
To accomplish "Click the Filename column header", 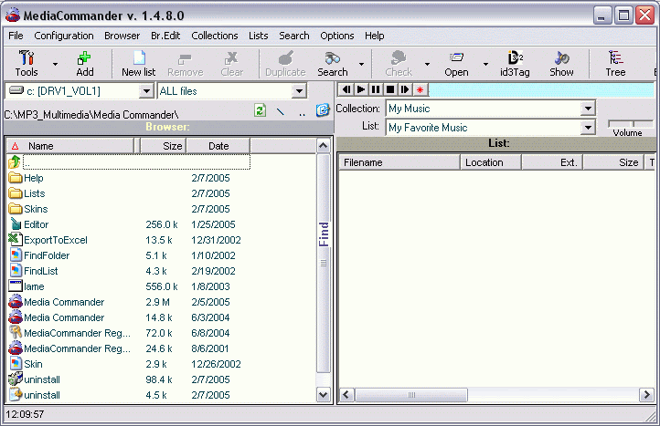I will 399,162.
